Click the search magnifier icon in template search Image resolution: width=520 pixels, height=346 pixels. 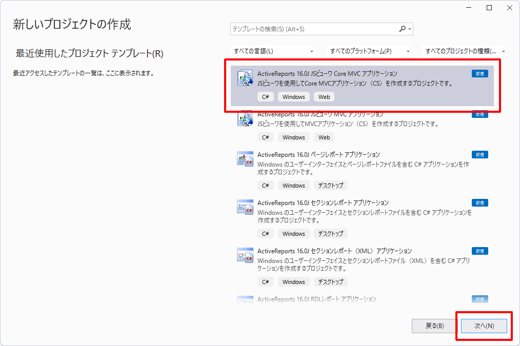(x=402, y=29)
